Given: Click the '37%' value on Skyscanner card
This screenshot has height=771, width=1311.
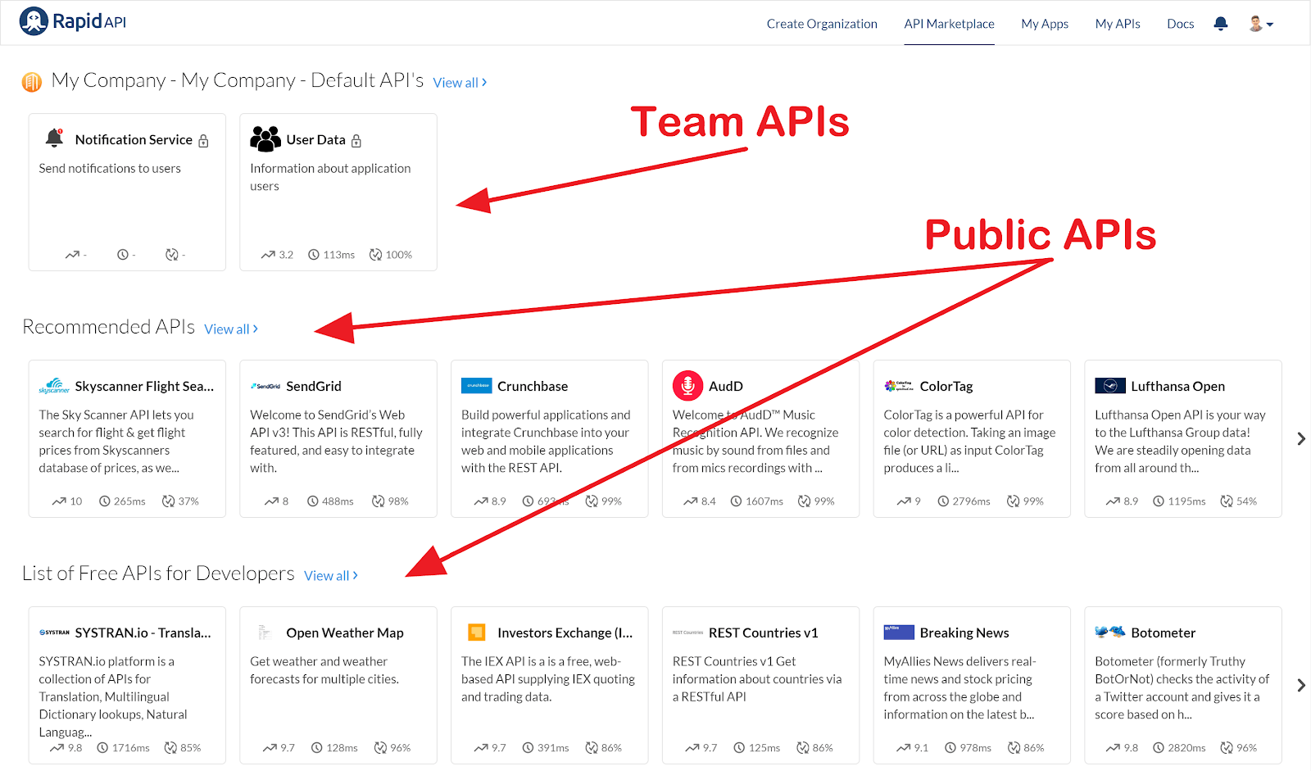Looking at the screenshot, I should (188, 501).
